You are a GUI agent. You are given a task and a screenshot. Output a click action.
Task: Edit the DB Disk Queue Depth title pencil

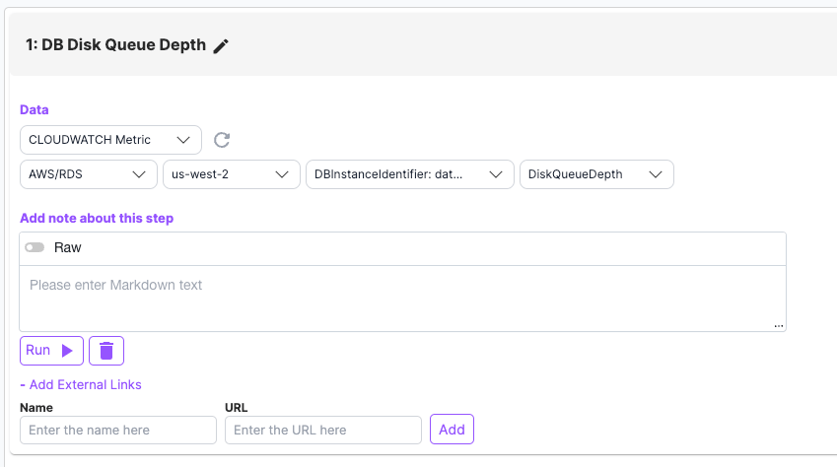[x=221, y=46]
